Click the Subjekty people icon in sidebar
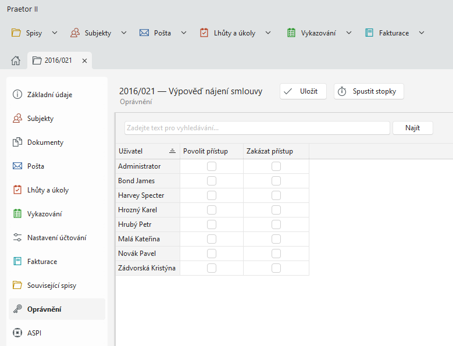Image resolution: width=453 pixels, height=346 pixels. [17, 119]
